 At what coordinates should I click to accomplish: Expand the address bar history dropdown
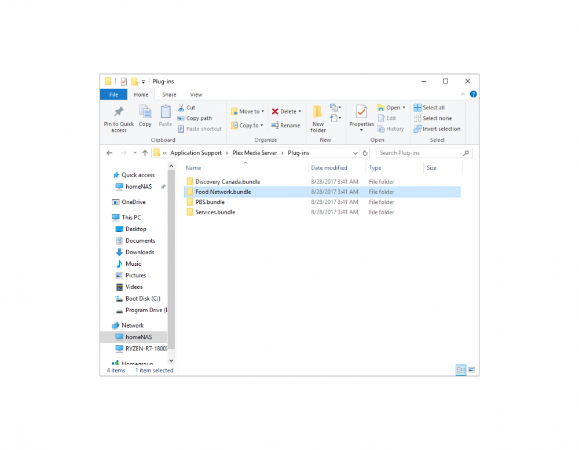355,153
